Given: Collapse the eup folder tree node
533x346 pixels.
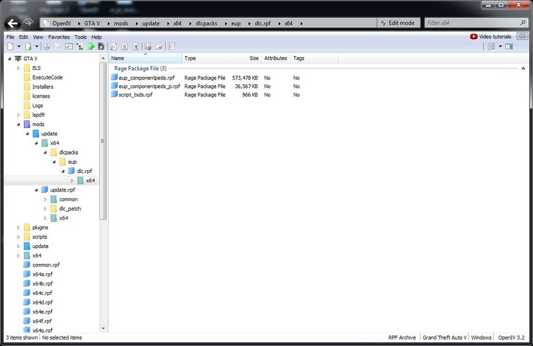Looking at the screenshot, I should coord(54,162).
